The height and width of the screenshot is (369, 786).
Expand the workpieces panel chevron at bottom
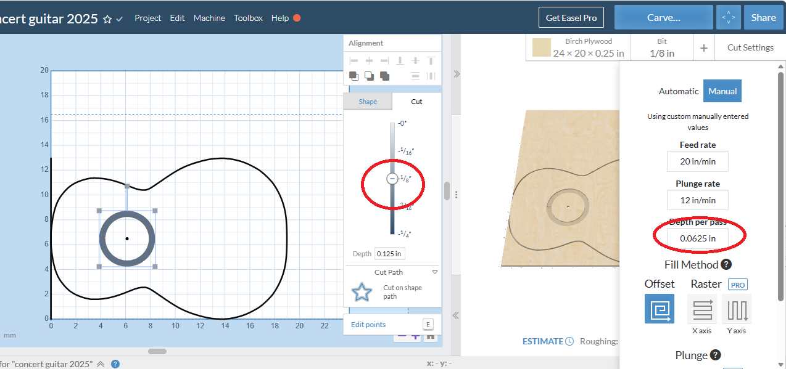point(101,364)
